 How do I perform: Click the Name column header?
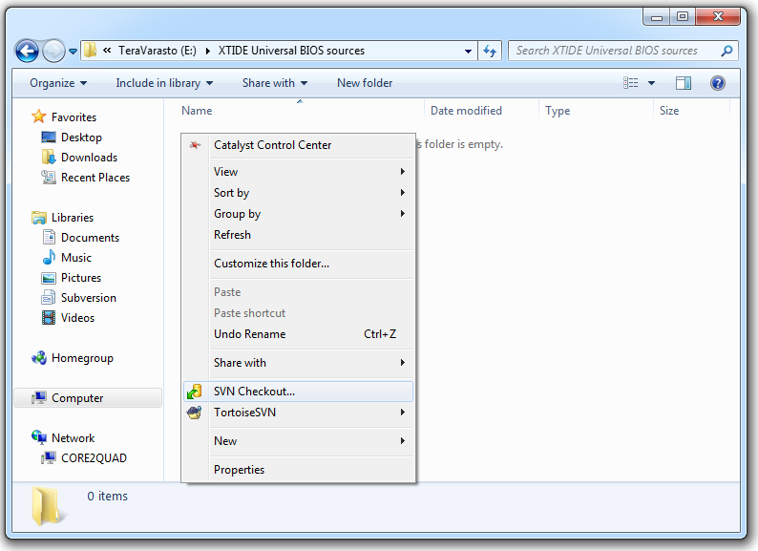click(x=197, y=111)
